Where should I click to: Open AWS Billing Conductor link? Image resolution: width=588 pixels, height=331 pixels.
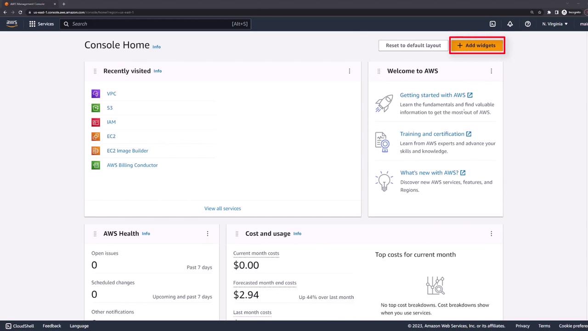pos(132,165)
